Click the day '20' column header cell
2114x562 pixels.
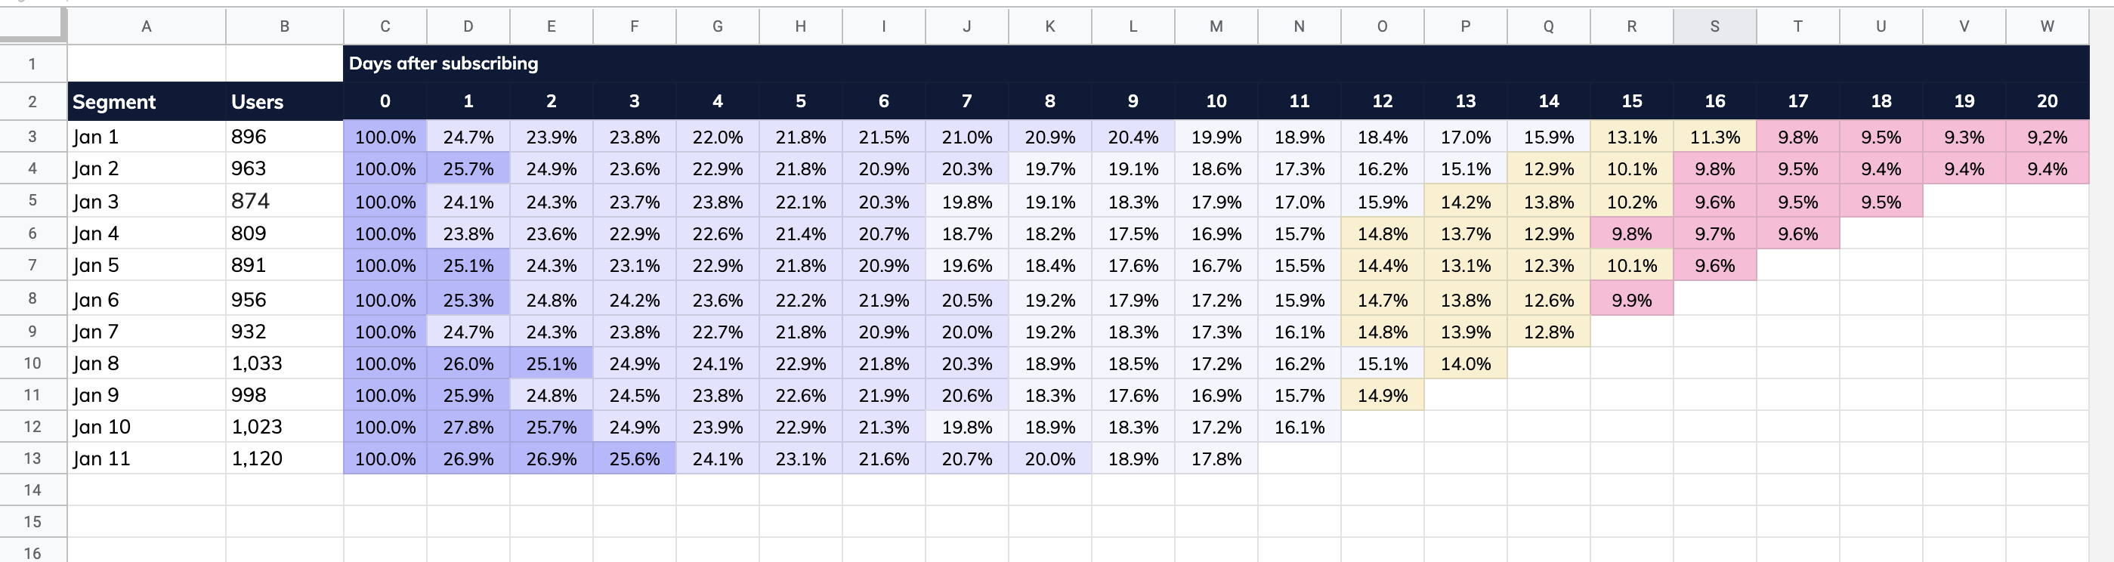click(2047, 102)
